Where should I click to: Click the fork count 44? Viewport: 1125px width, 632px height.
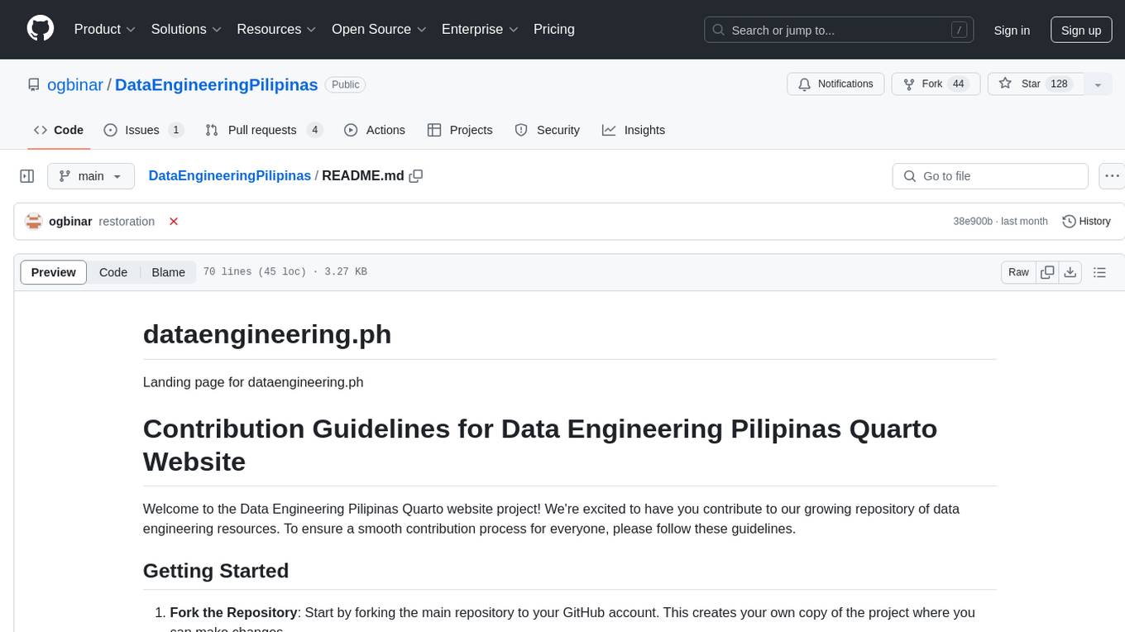(958, 84)
